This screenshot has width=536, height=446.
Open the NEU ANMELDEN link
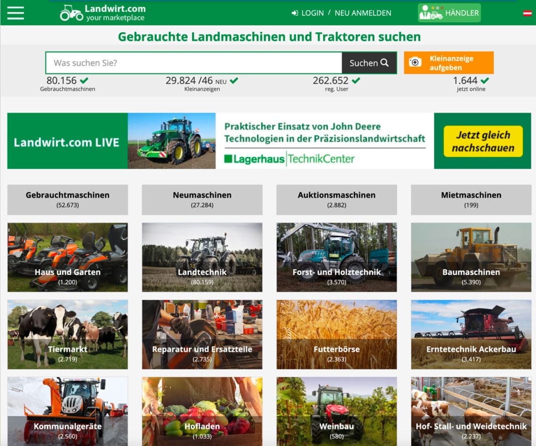coord(363,13)
